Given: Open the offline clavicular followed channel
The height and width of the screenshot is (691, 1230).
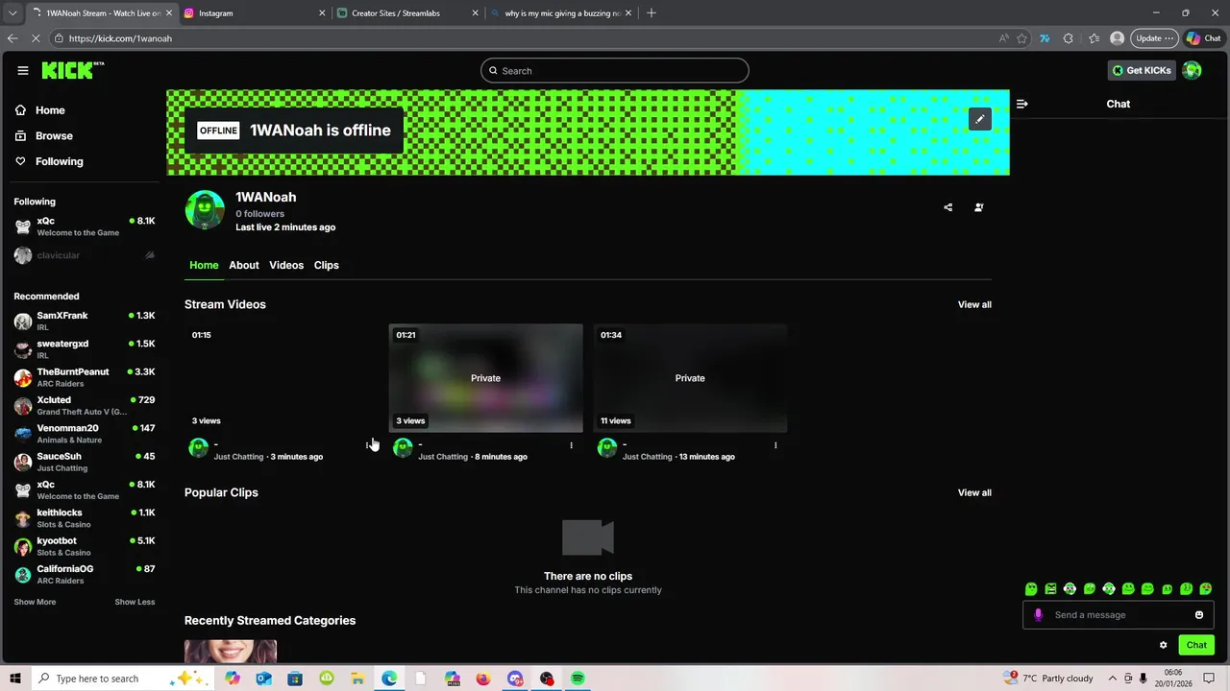Looking at the screenshot, I should 85,255.
